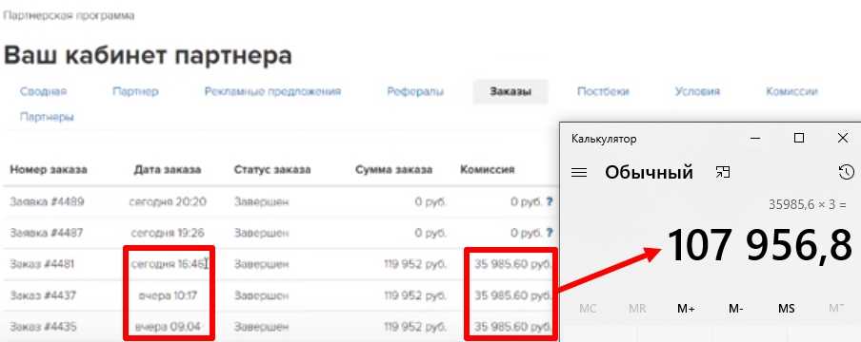Select the Рекламные предложения tab

point(272,91)
